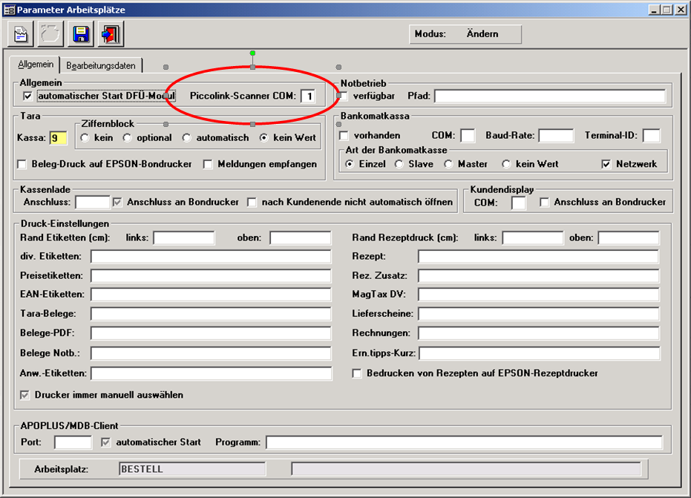Check the Bankomatkassa vorhanden checkbox
The width and height of the screenshot is (691, 498).
point(344,136)
